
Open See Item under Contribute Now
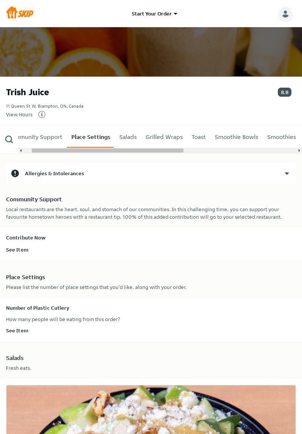pyautogui.click(x=17, y=250)
